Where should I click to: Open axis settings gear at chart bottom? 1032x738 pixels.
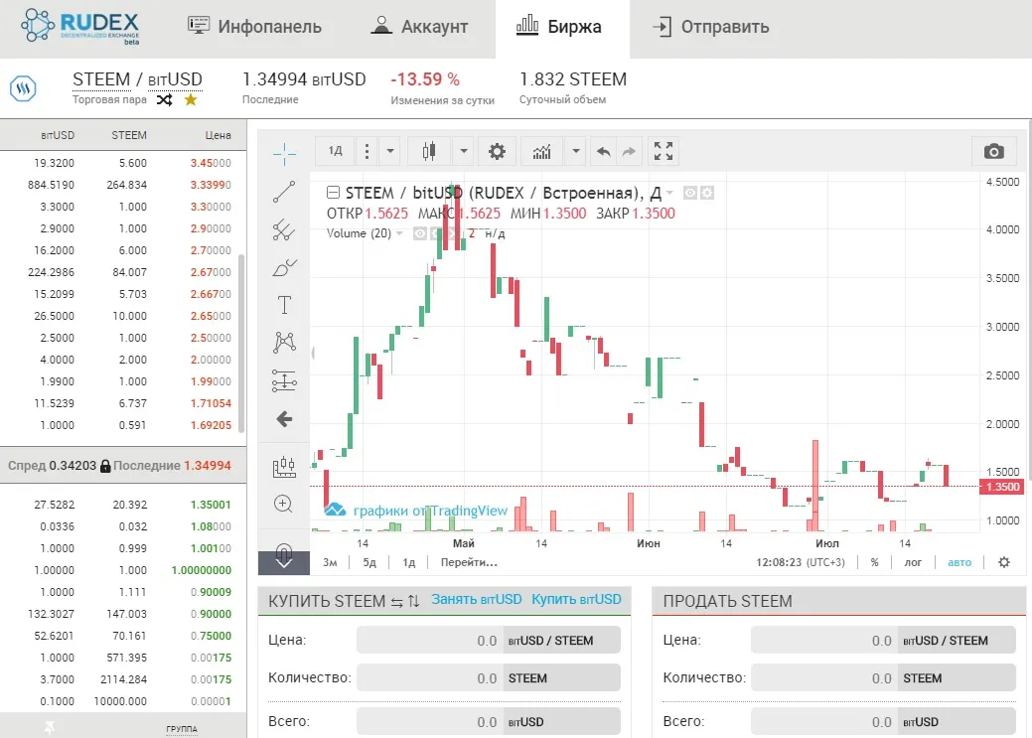point(1004,562)
